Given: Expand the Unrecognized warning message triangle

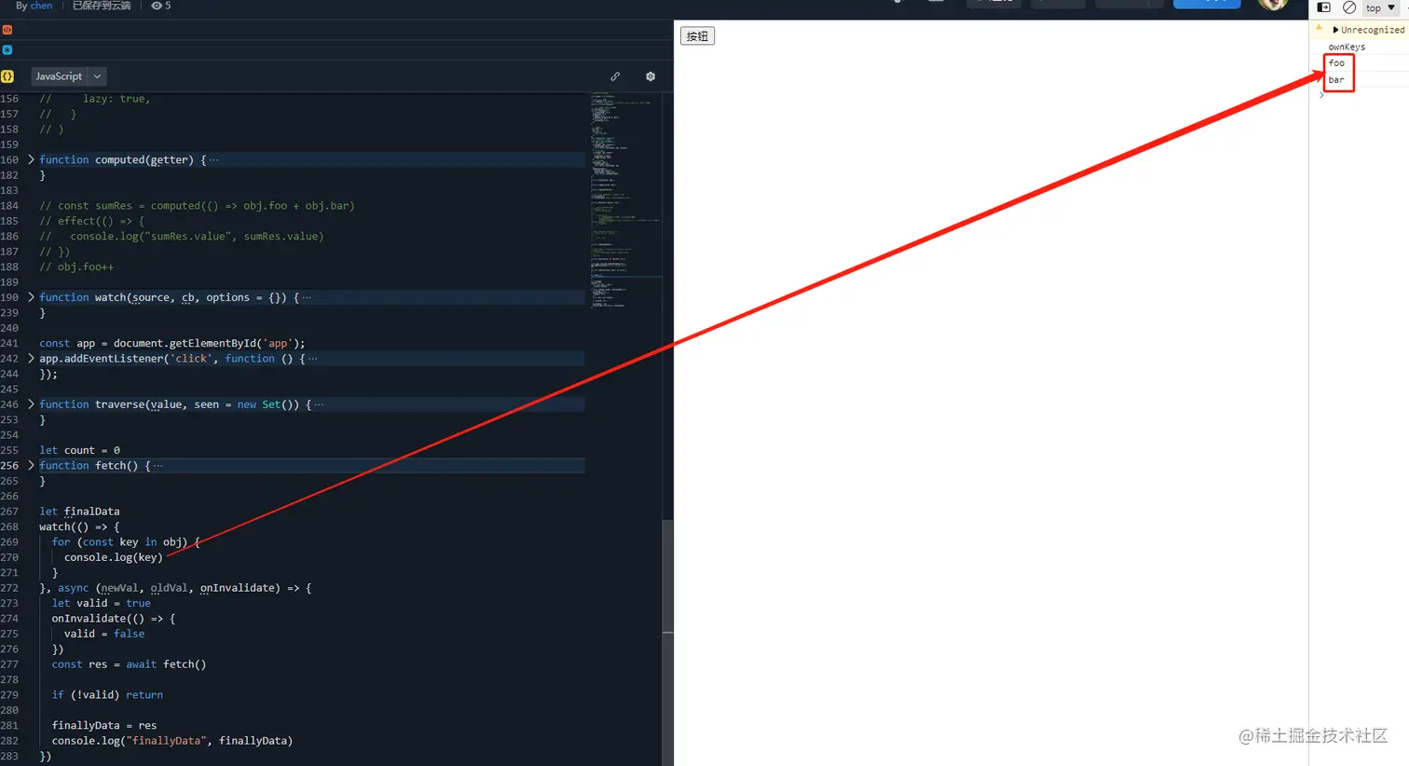Looking at the screenshot, I should click(1335, 30).
